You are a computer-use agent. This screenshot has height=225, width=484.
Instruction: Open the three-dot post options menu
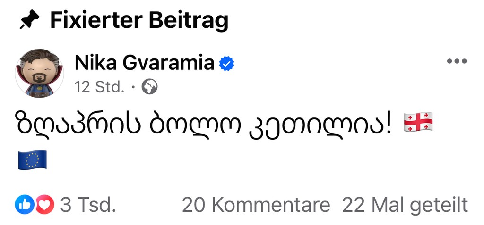click(457, 62)
